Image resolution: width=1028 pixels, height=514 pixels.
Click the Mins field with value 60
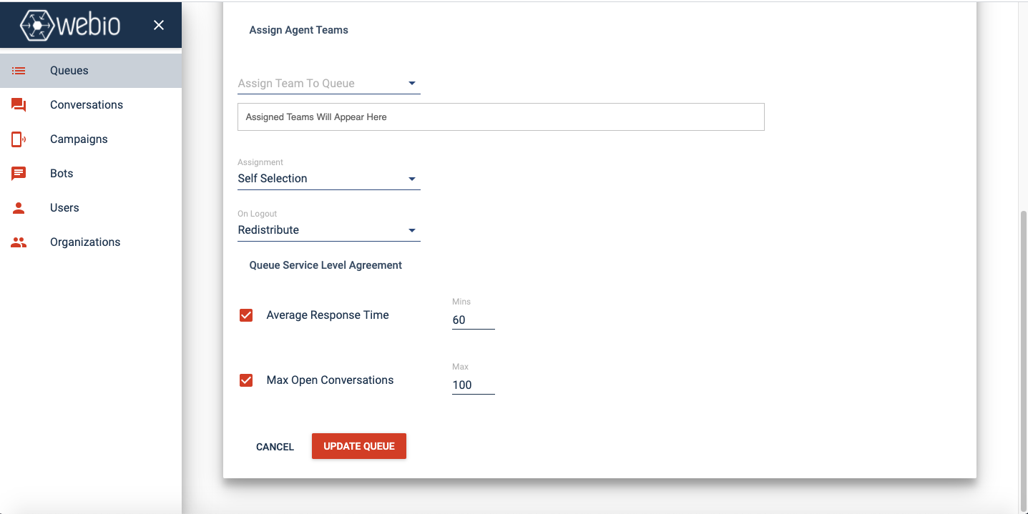tap(474, 320)
